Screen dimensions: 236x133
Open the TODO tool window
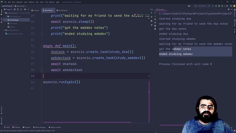coord(7,127)
